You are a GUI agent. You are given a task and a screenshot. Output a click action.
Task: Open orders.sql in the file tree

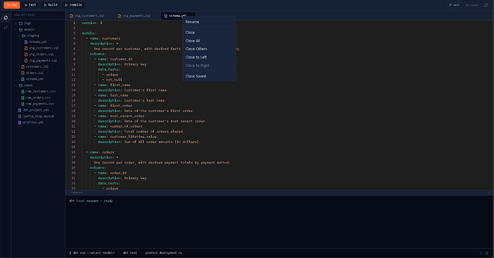[35, 73]
